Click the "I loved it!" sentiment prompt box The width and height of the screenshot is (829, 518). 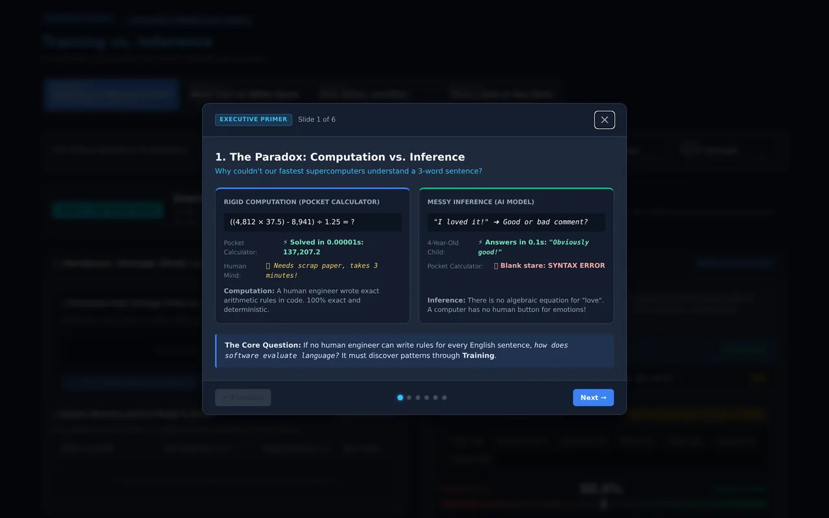point(516,222)
